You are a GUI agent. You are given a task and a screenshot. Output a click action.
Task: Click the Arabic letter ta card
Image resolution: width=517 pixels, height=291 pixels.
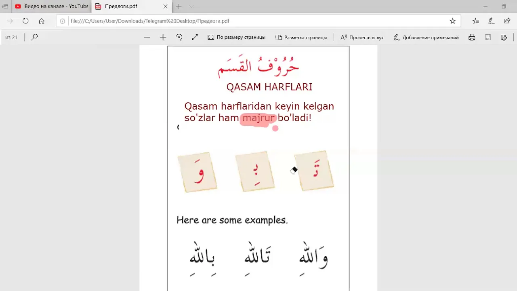[314, 171]
